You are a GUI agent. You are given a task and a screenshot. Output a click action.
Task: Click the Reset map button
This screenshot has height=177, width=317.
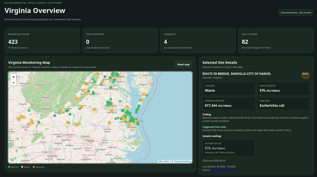183,65
